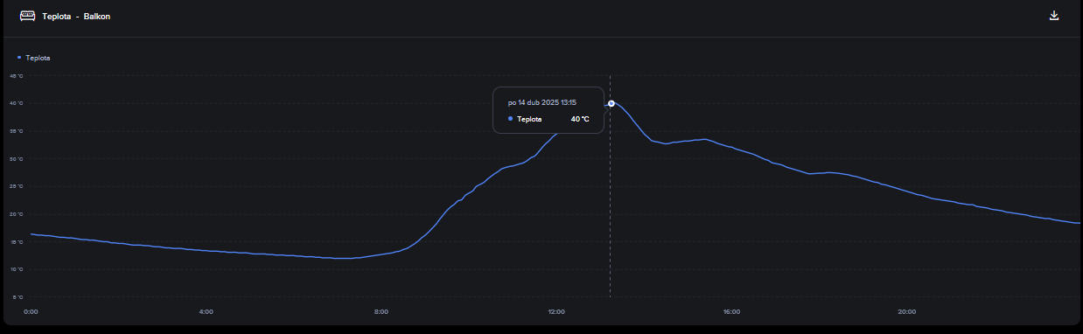Click the 40 °C value in the tooltip
Image resolution: width=1083 pixels, height=334 pixels.
click(580, 119)
